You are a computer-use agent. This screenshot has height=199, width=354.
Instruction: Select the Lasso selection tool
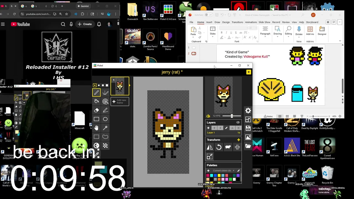(105, 137)
